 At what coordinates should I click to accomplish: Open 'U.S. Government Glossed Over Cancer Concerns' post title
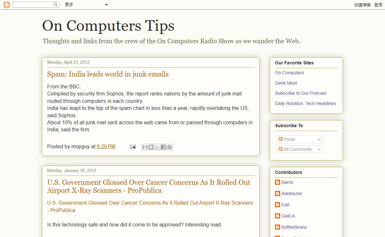pyautogui.click(x=149, y=186)
